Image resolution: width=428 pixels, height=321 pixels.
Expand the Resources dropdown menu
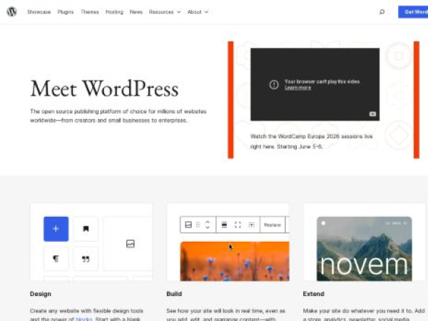pos(165,12)
